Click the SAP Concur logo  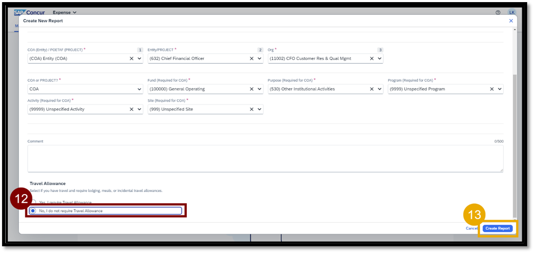(x=30, y=12)
